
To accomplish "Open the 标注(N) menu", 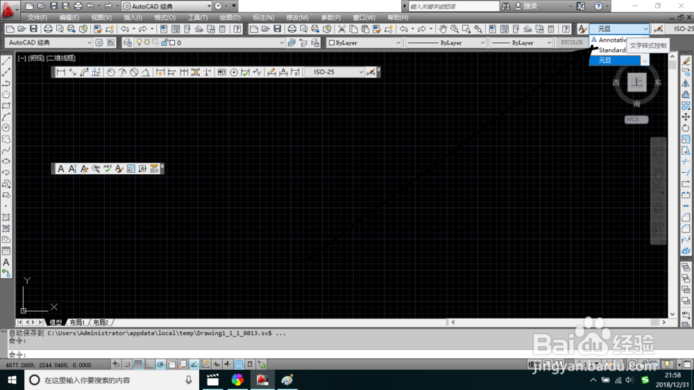I will [263, 18].
